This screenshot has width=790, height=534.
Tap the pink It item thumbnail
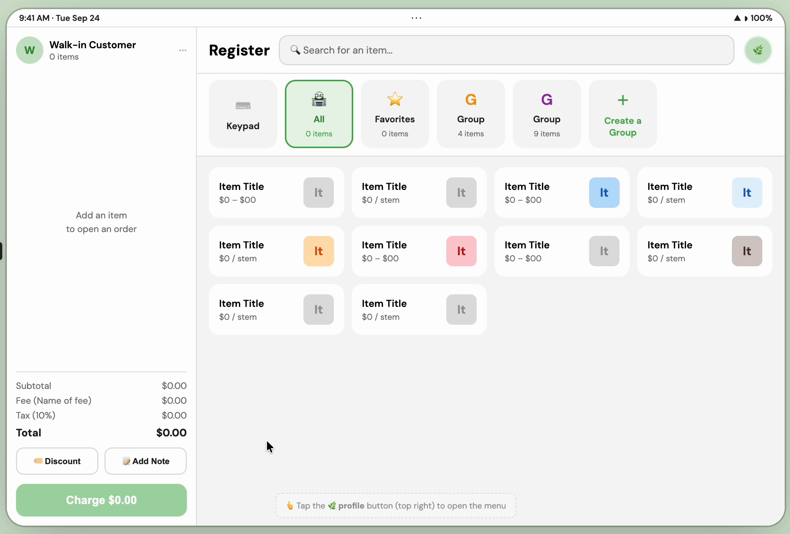461,251
